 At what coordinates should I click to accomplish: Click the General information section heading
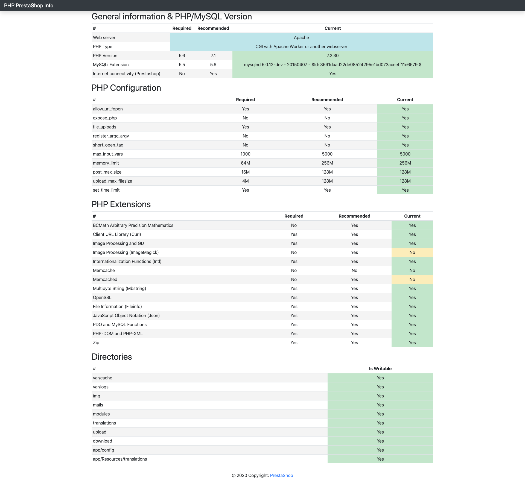(x=171, y=17)
